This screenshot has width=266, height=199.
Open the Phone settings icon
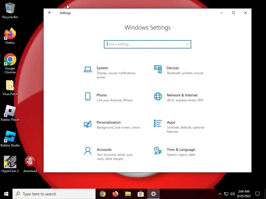[x=88, y=96]
